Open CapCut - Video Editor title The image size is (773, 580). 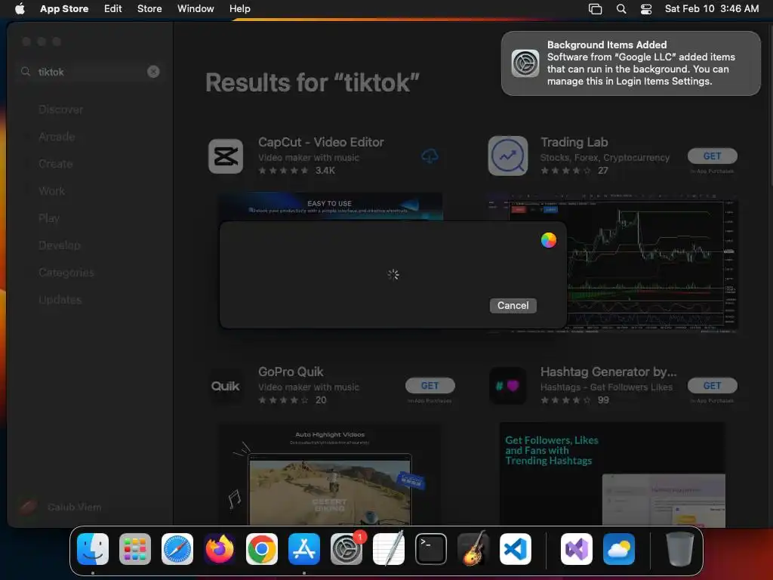click(321, 142)
